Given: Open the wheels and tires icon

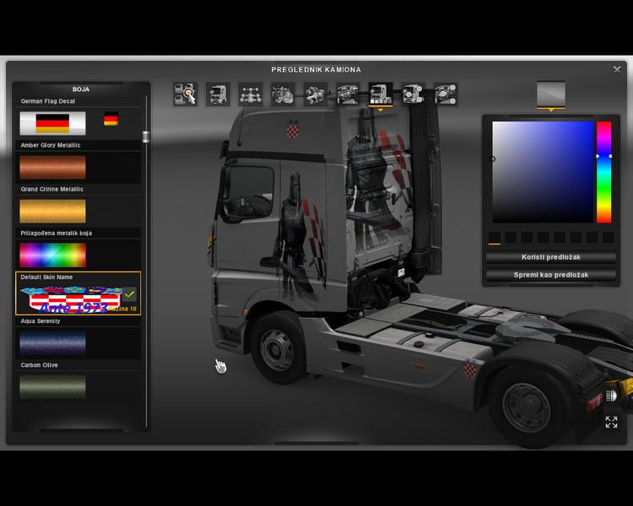Looking at the screenshot, I should tap(446, 94).
